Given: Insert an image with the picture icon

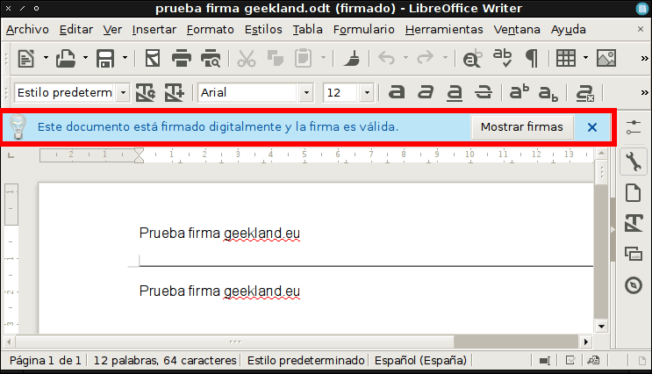Looking at the screenshot, I should tap(606, 58).
